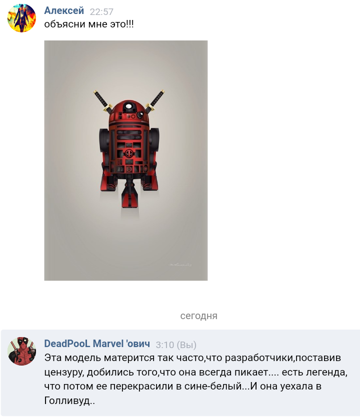Select the message starting "Эта модель материтcя"

[195, 379]
